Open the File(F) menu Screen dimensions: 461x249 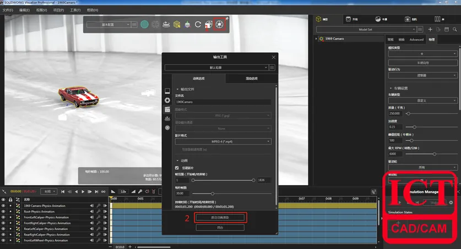click(x=8, y=10)
